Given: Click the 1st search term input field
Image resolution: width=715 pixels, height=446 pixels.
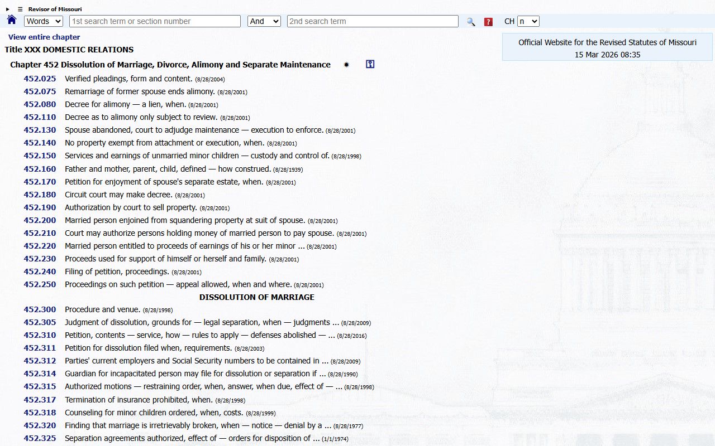Looking at the screenshot, I should tap(155, 21).
